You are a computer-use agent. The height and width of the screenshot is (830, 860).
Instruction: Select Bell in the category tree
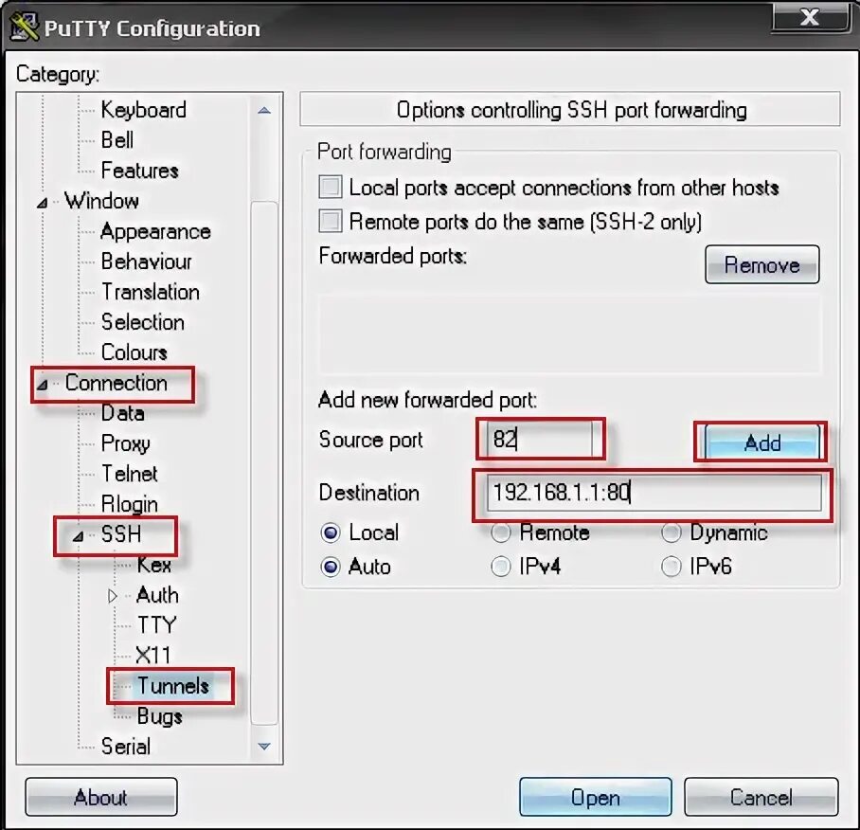pyautogui.click(x=117, y=140)
